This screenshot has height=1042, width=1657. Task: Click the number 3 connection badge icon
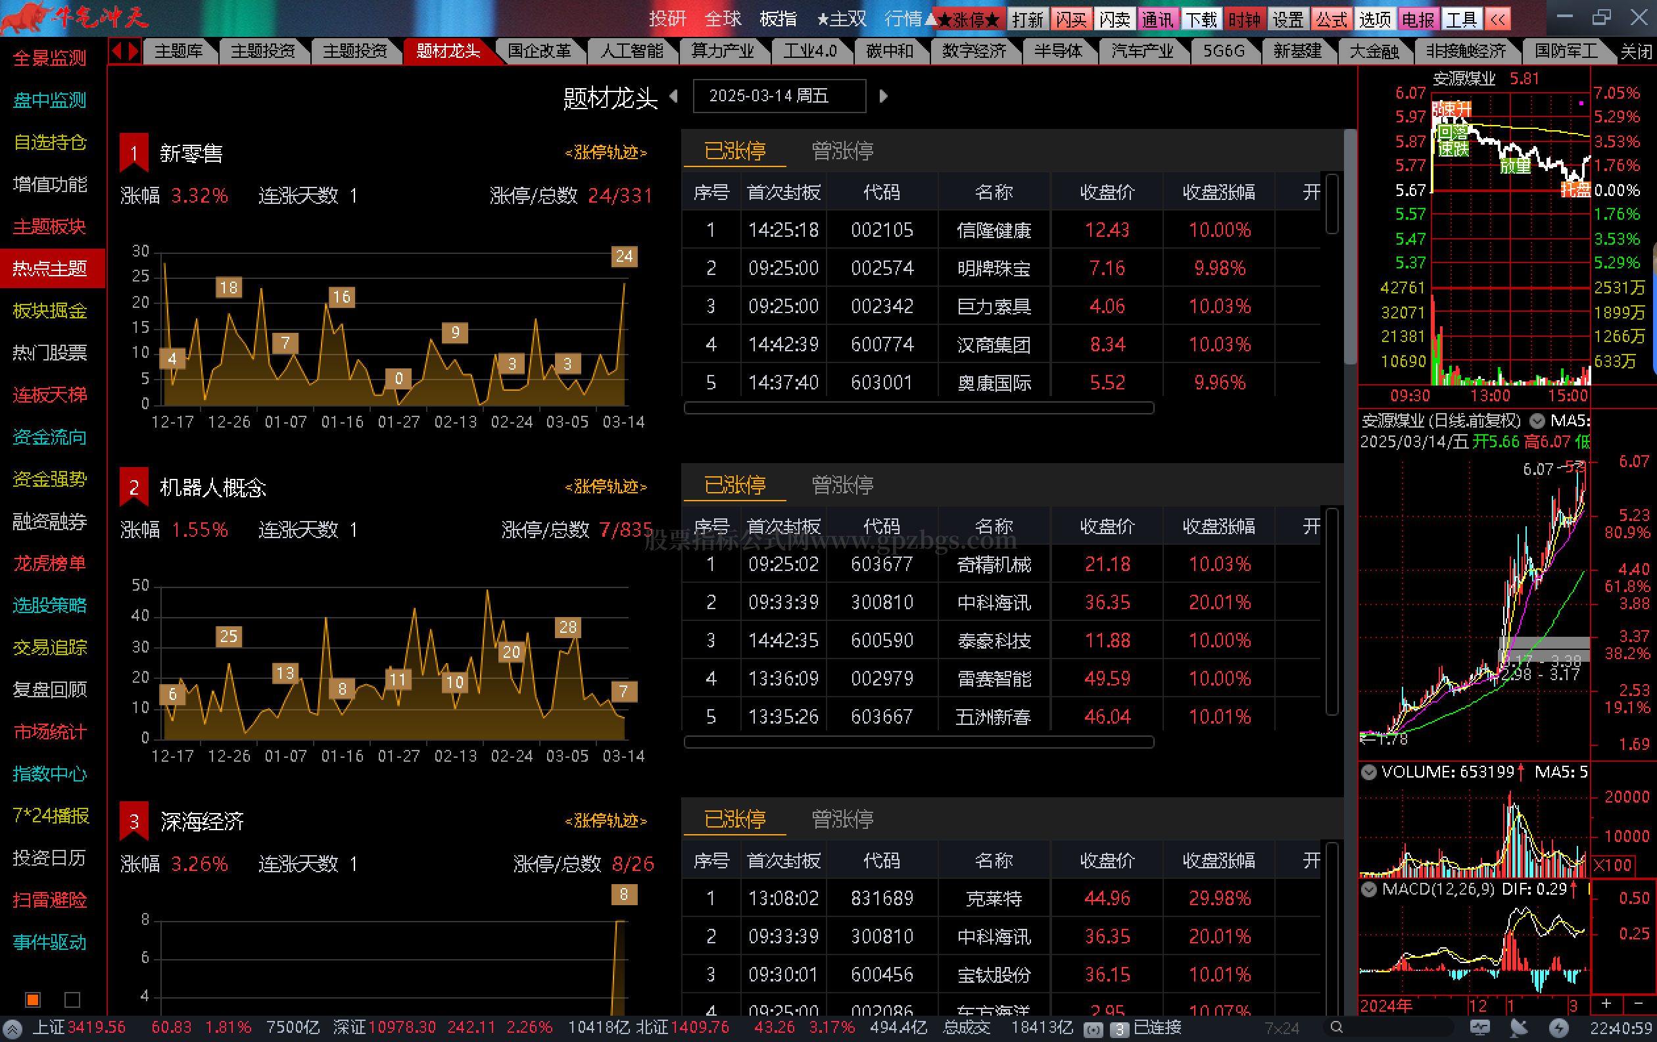click(1120, 1029)
